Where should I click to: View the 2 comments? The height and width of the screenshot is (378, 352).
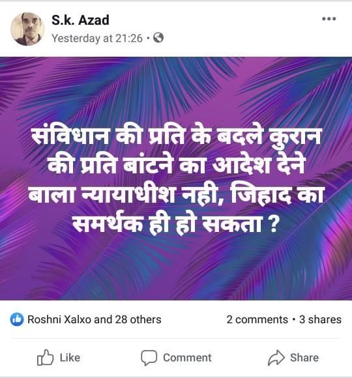coord(257,319)
